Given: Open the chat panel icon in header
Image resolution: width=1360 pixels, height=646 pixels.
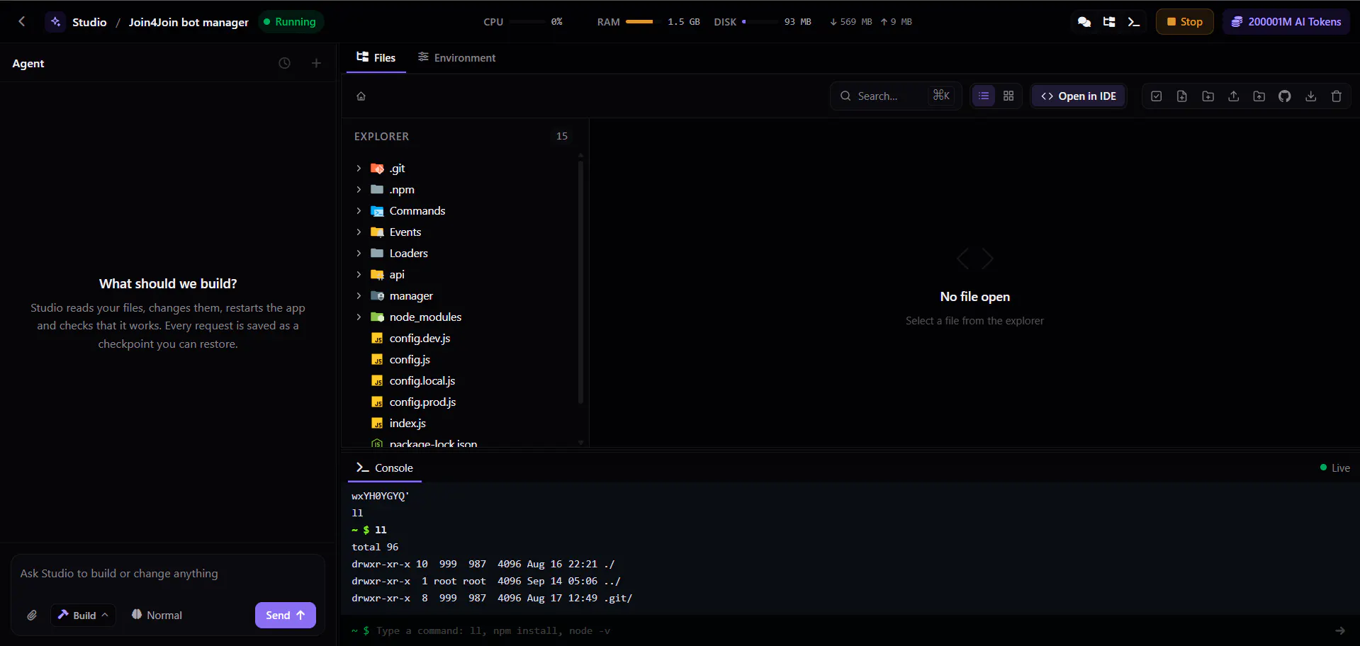Looking at the screenshot, I should (x=1084, y=22).
